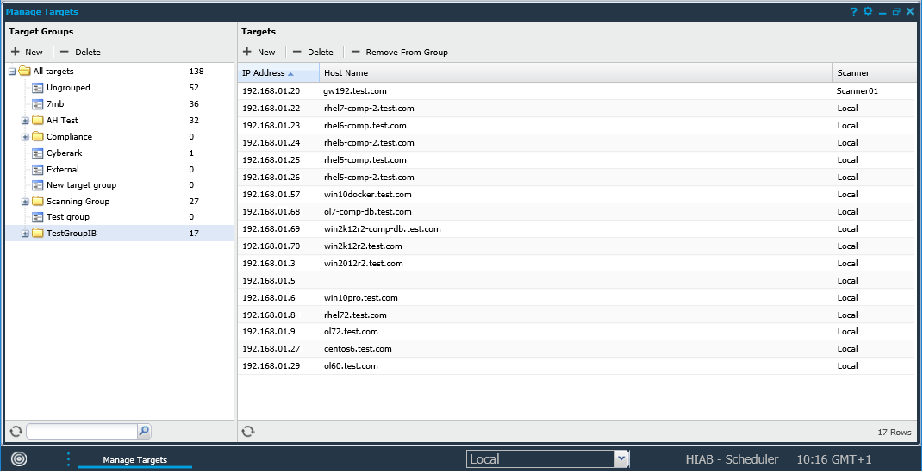Select the Ungrouped target group
Viewport: 923px width, 474px height.
(68, 88)
